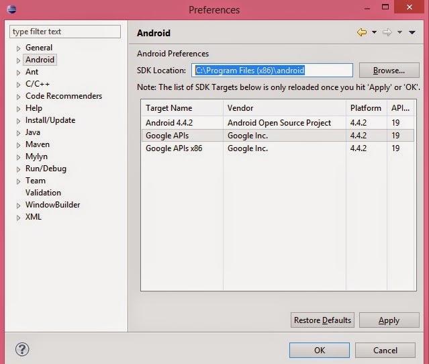Click Restore Defaults button
429x364 pixels.
322,320
